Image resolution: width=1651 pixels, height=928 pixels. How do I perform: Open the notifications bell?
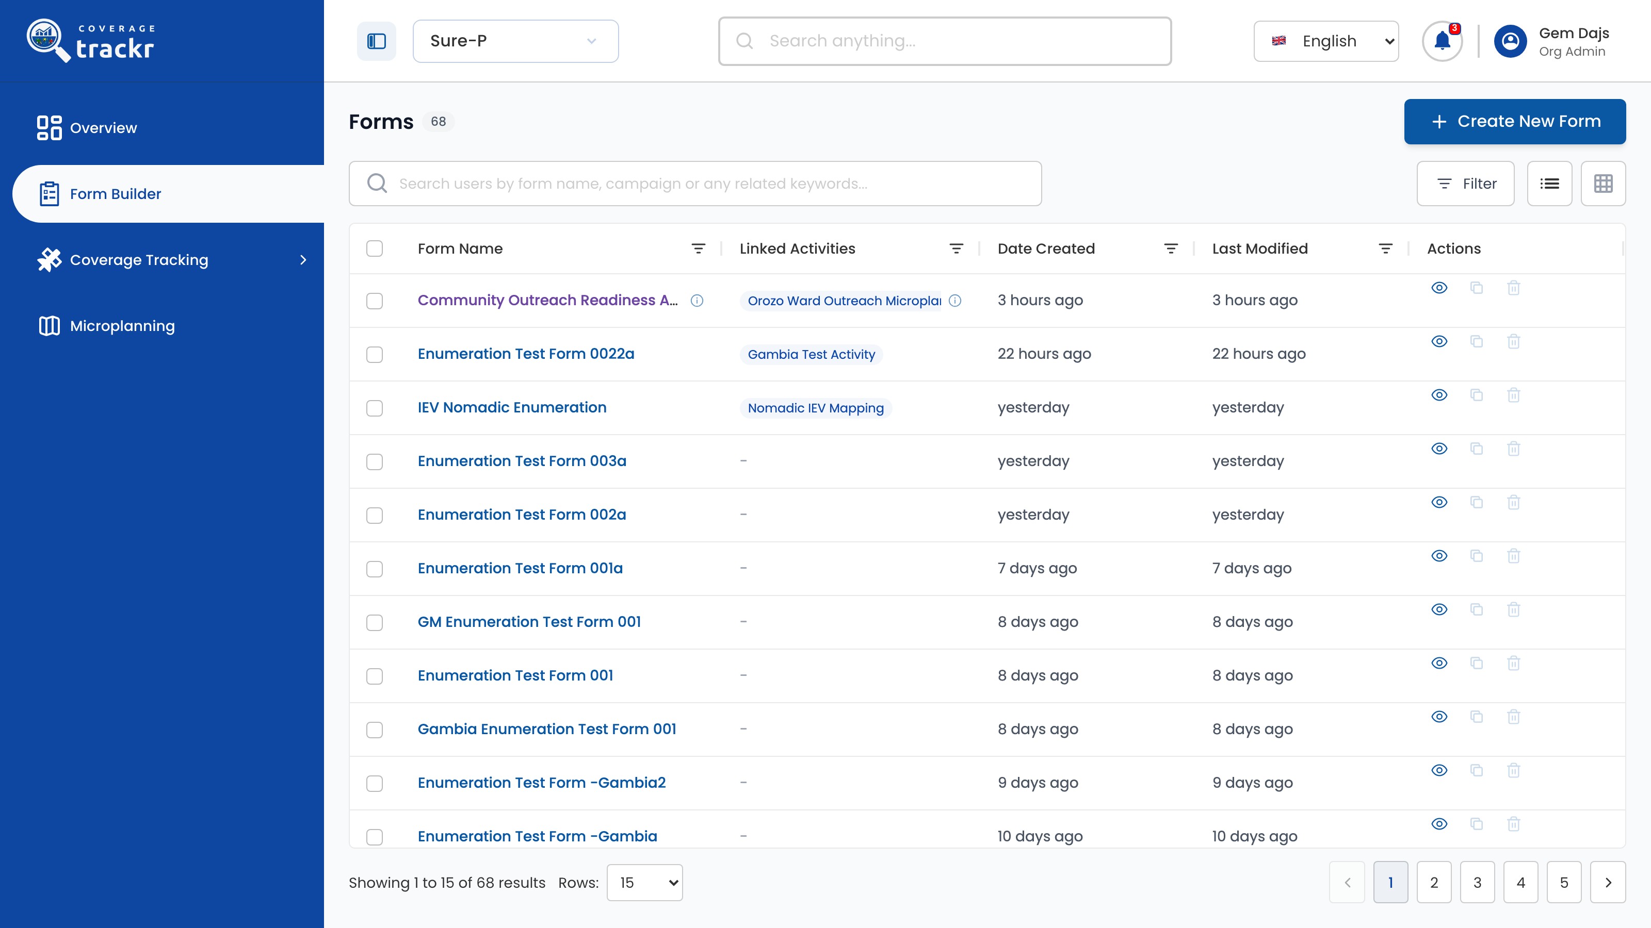click(x=1442, y=41)
